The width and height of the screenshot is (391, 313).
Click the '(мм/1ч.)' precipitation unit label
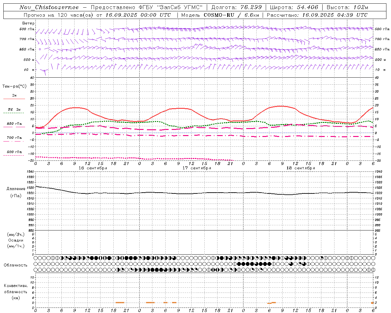tap(16, 246)
